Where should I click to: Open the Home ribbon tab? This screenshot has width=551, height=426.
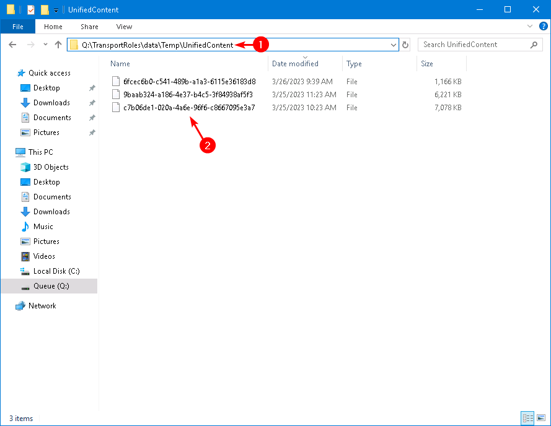pos(53,27)
